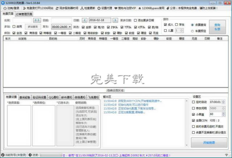232x158 pixels.
Task: Adjust 定时启动 time stepper arrows
Action: tap(224, 102)
